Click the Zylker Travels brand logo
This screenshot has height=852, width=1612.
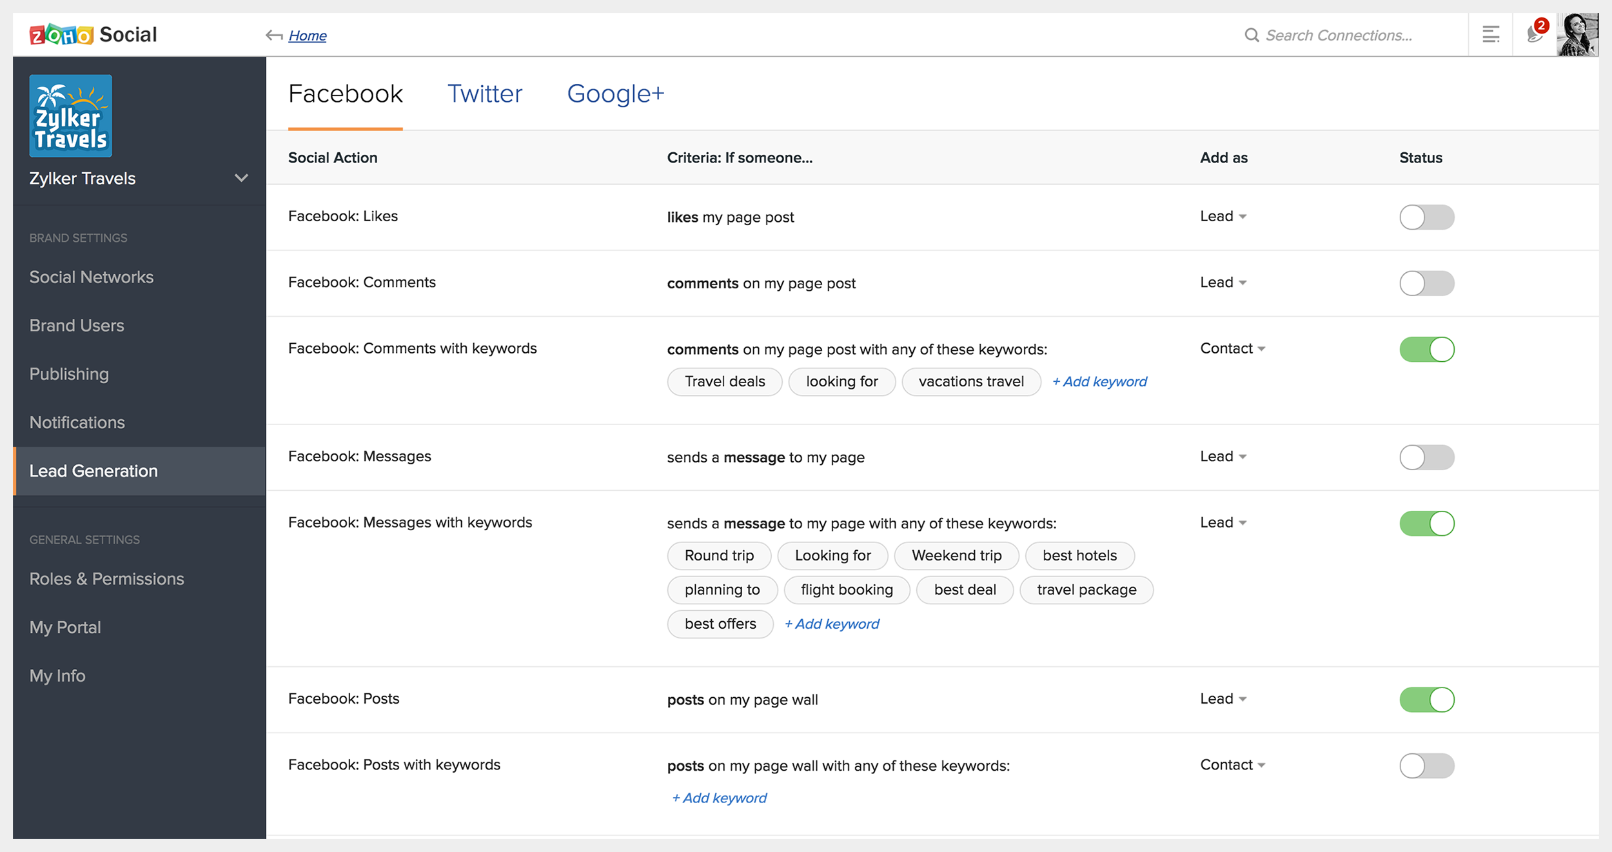(x=71, y=116)
